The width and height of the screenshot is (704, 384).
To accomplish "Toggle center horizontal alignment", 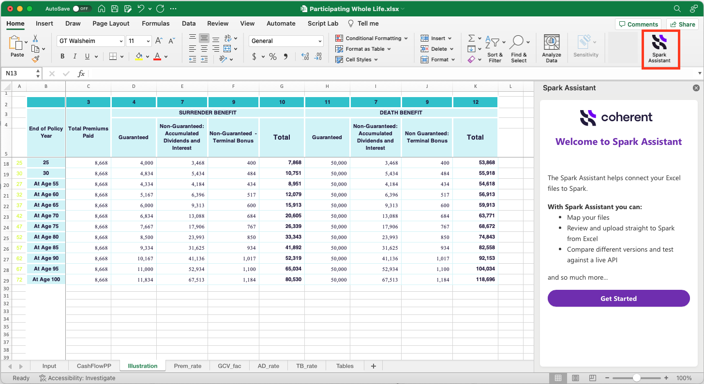I will point(204,49).
